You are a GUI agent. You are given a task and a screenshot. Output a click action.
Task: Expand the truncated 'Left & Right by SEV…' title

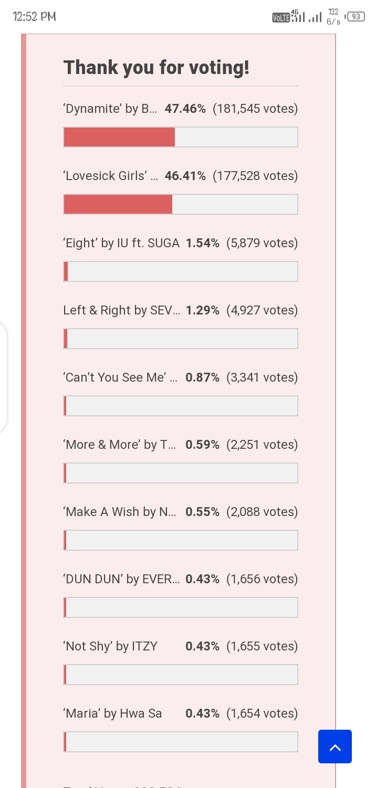coord(122,310)
